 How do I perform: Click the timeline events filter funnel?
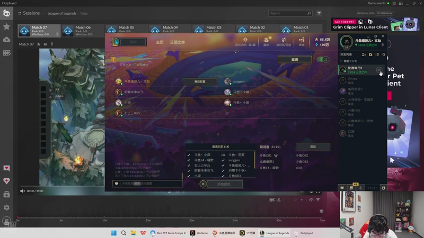pos(318,200)
